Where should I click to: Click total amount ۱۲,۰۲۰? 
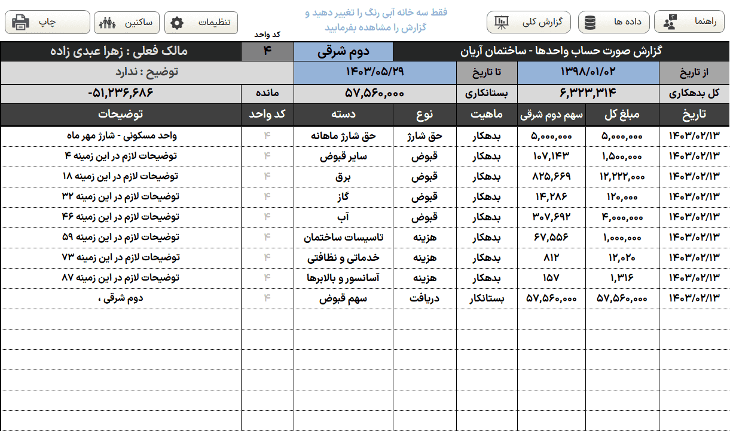622,258
